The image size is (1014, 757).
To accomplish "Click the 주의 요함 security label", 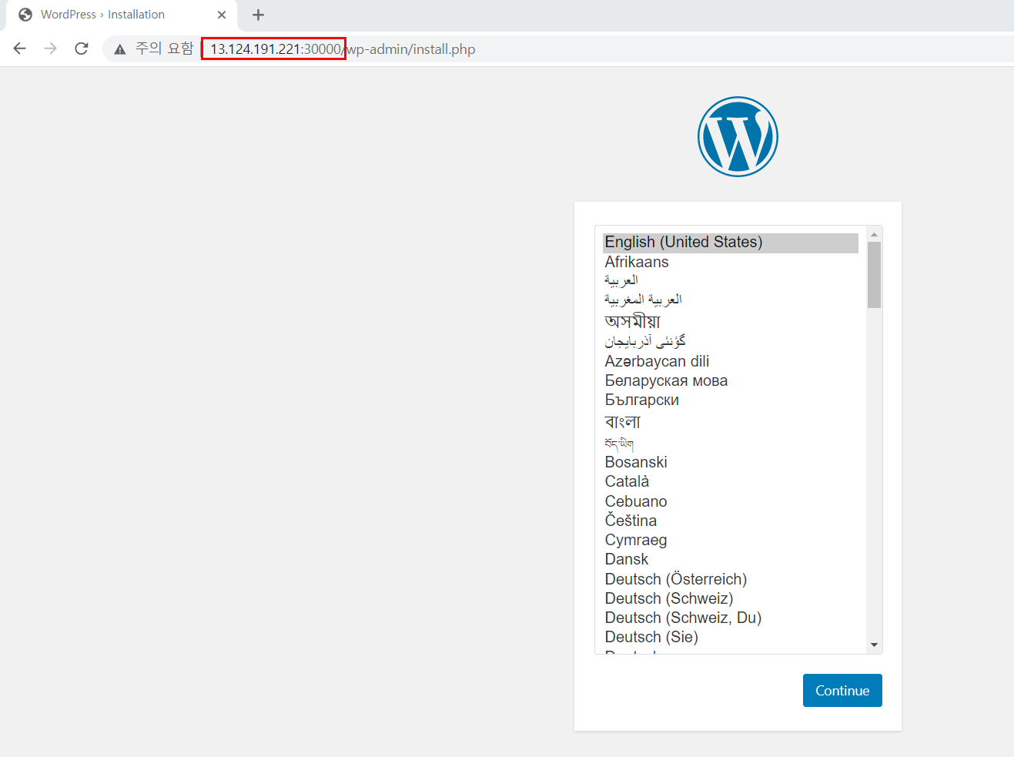I will (165, 49).
